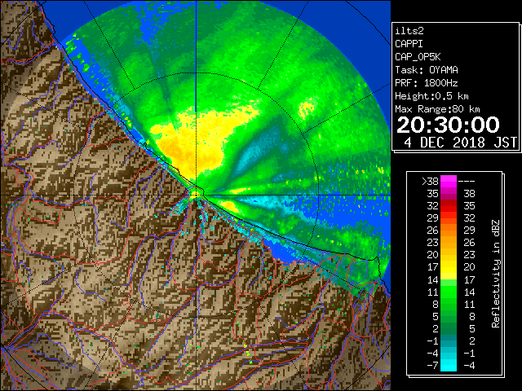Viewport: 522px width, 391px height.
Task: Click the magenta >38 dBZ legend swatch
Action: 449,181
